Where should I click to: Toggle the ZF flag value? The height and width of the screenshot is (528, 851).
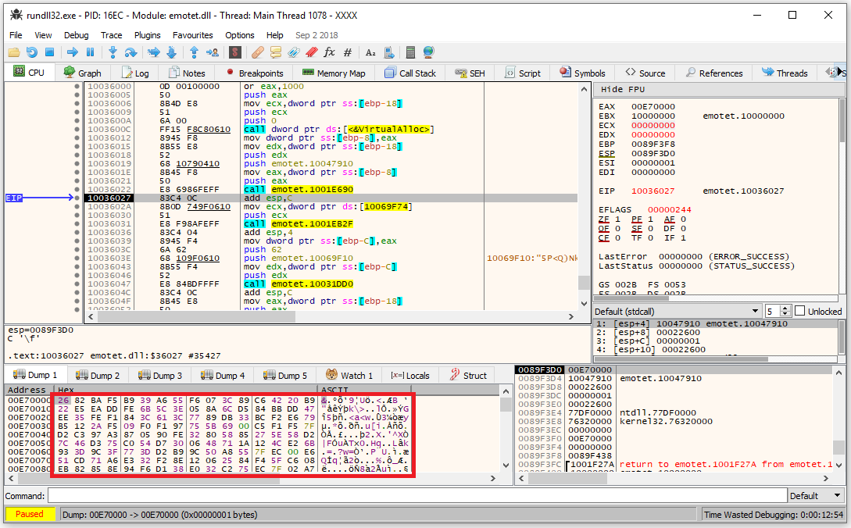tap(617, 219)
